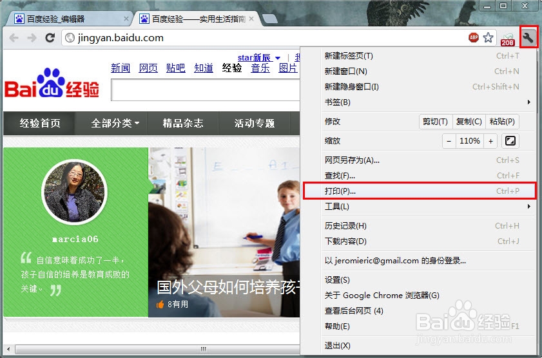The image size is (542, 358).
Task: Switch to the 百度经验_编辑器 tab
Action: [69, 19]
